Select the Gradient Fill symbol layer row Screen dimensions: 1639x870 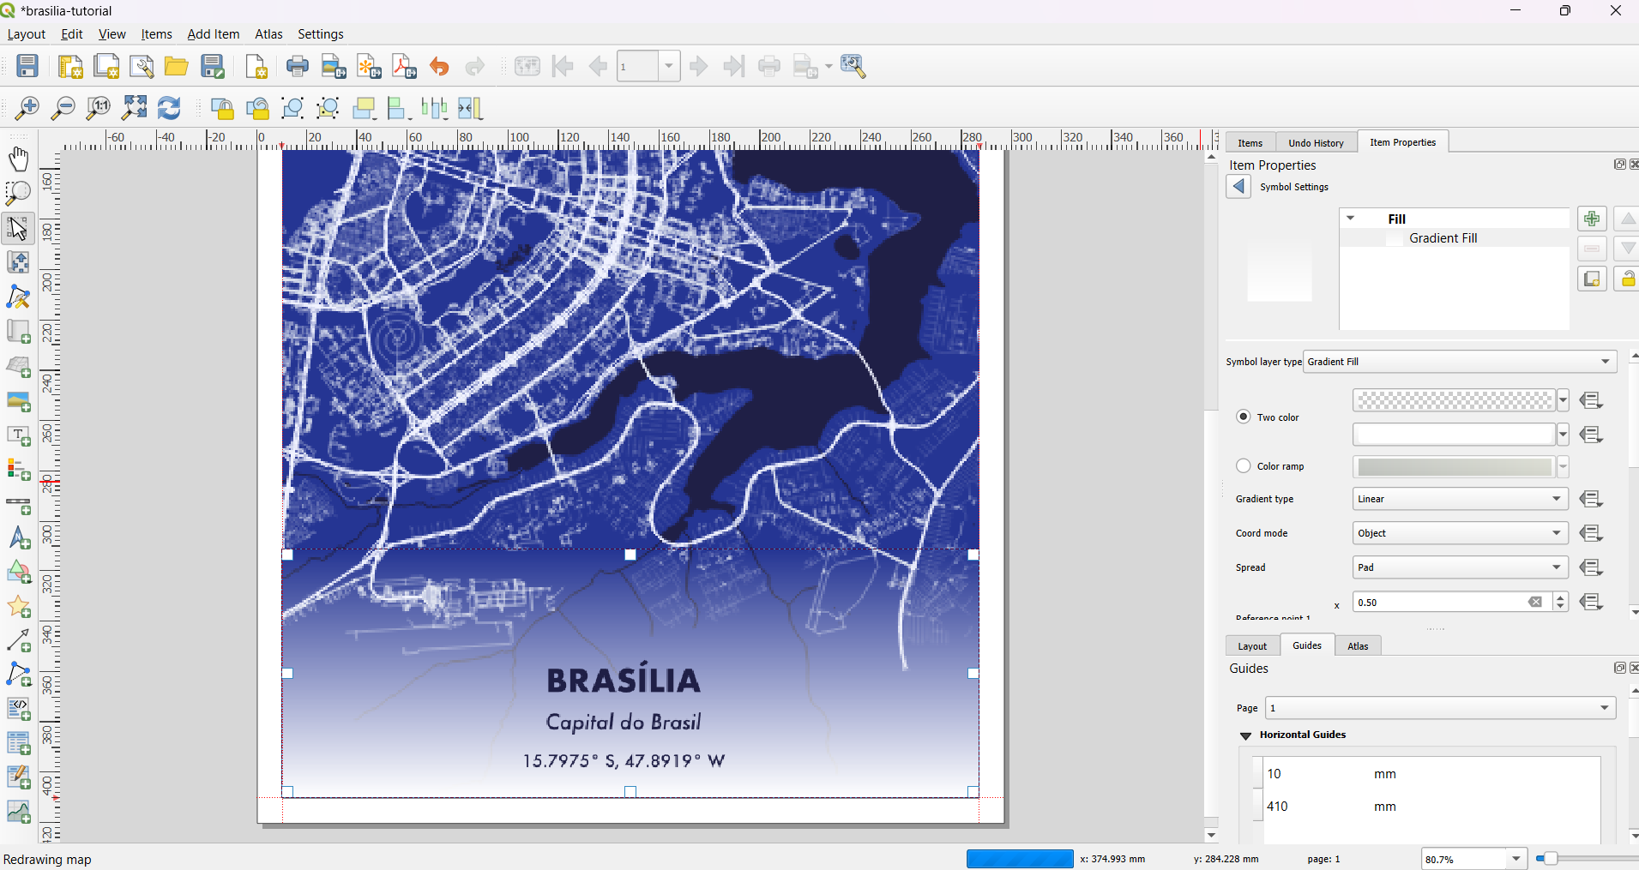(x=1455, y=238)
